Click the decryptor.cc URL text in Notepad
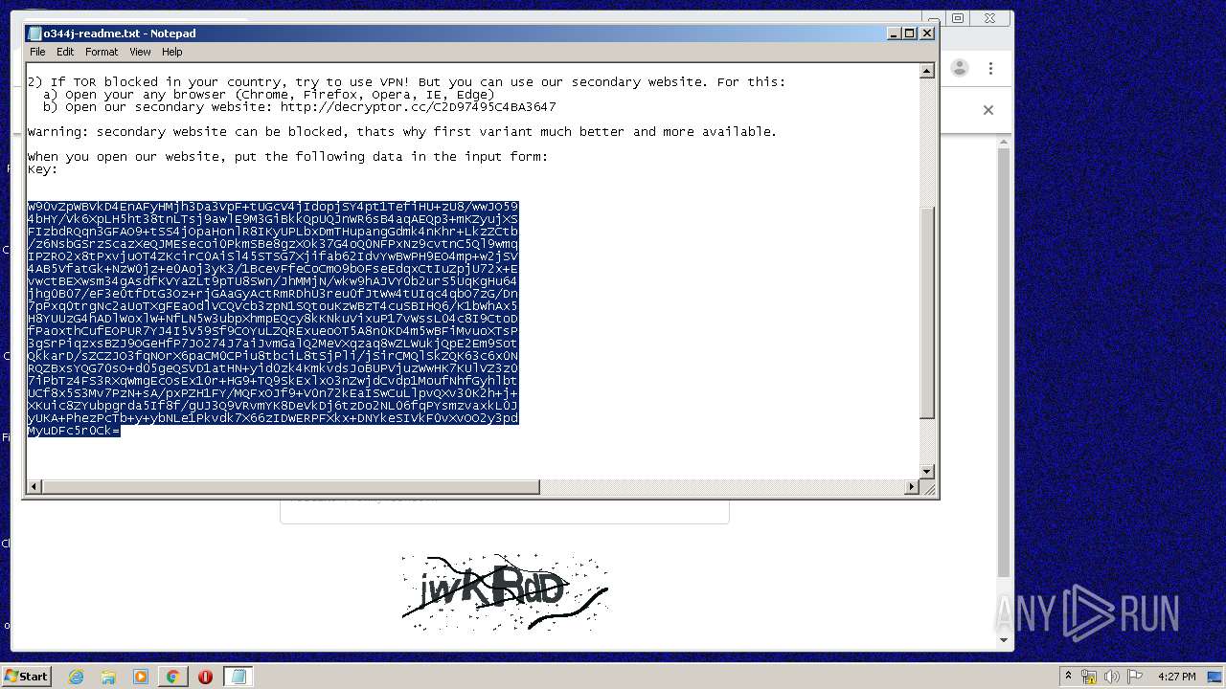This screenshot has height=689, width=1226. pyautogui.click(x=419, y=107)
